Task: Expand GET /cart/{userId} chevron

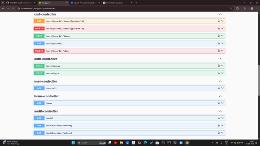Action: pos(222,44)
